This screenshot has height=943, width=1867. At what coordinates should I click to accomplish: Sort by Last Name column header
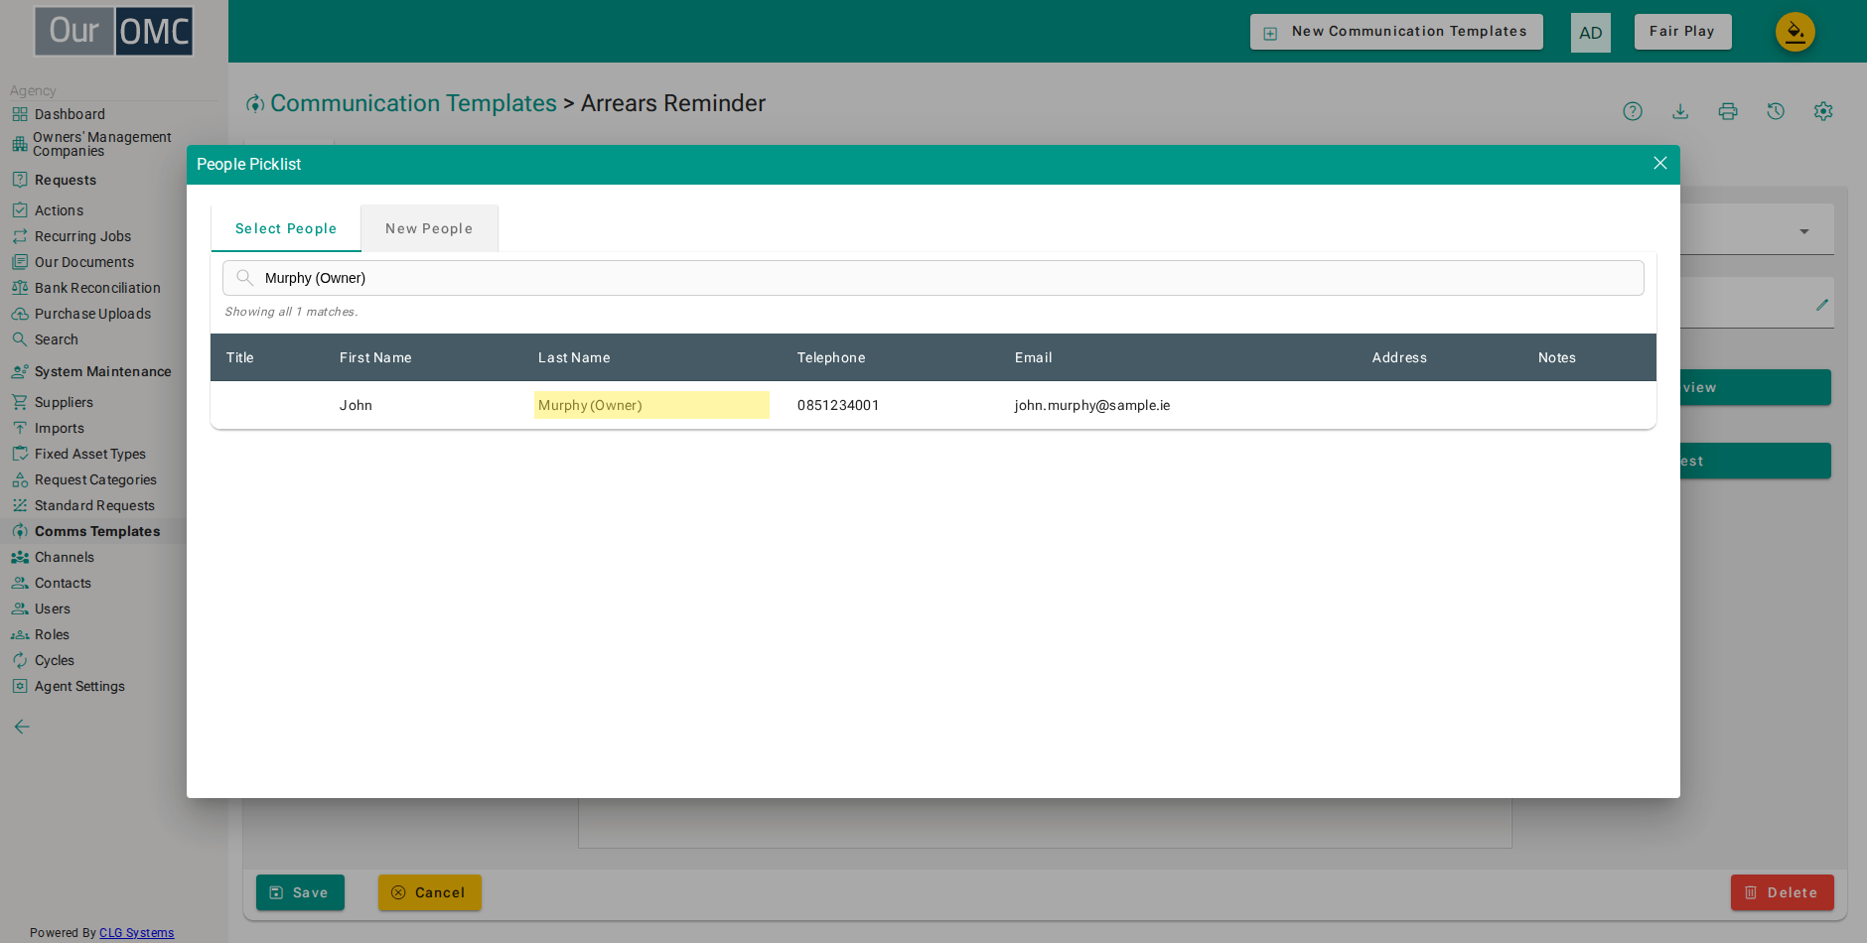point(574,357)
